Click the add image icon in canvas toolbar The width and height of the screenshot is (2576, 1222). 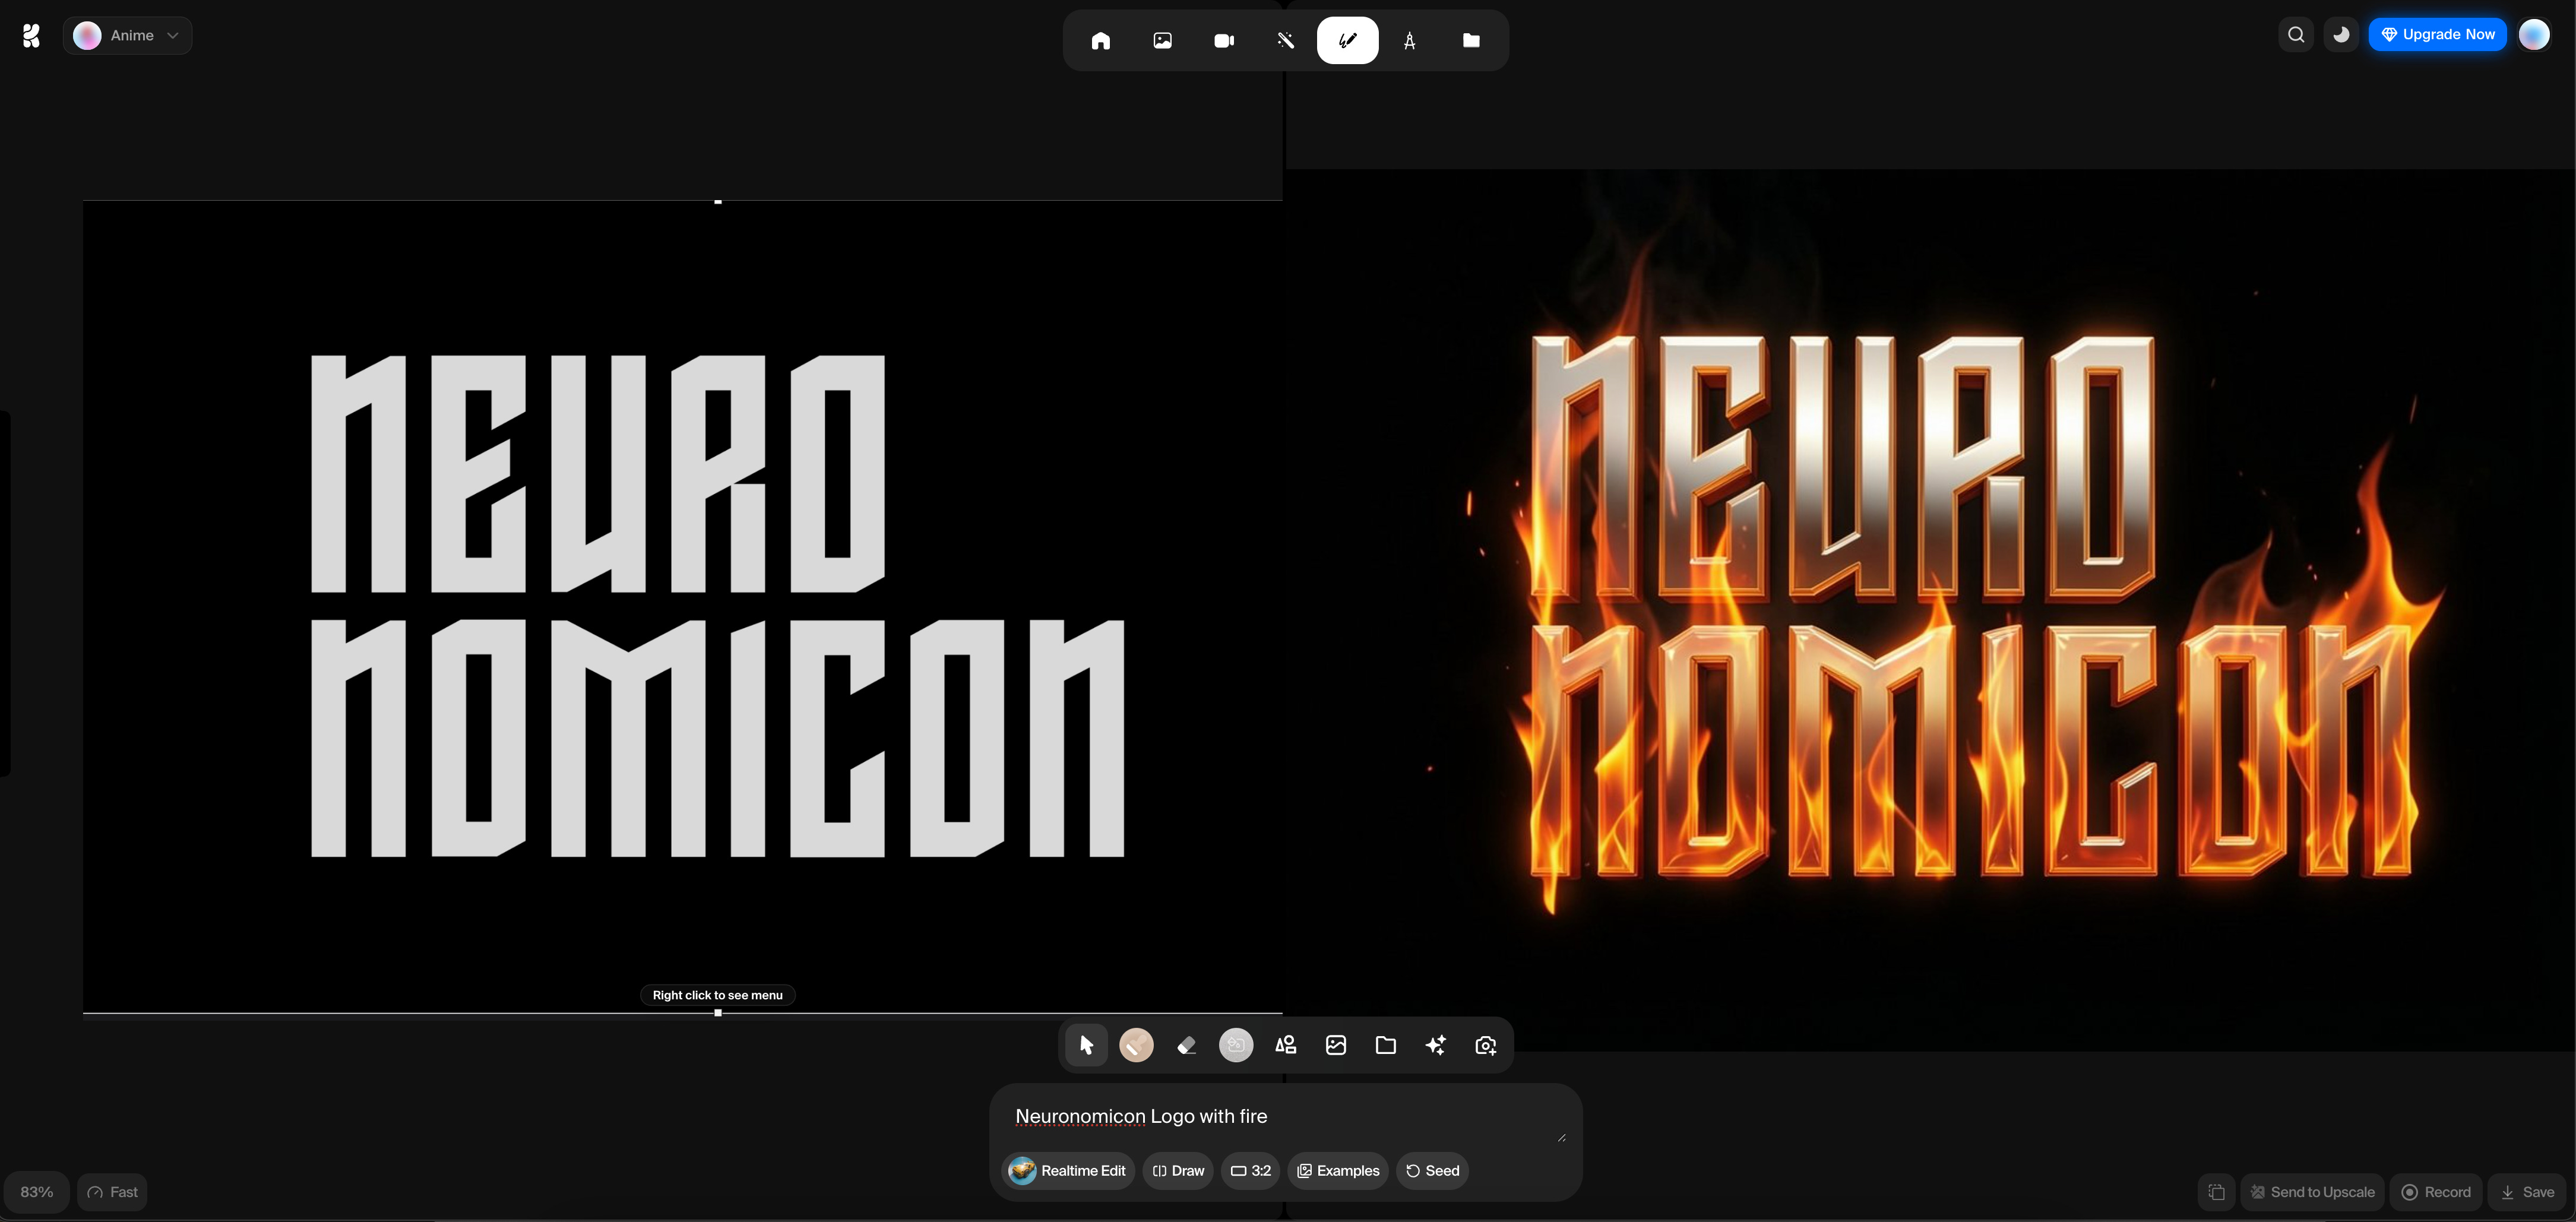point(1335,1045)
